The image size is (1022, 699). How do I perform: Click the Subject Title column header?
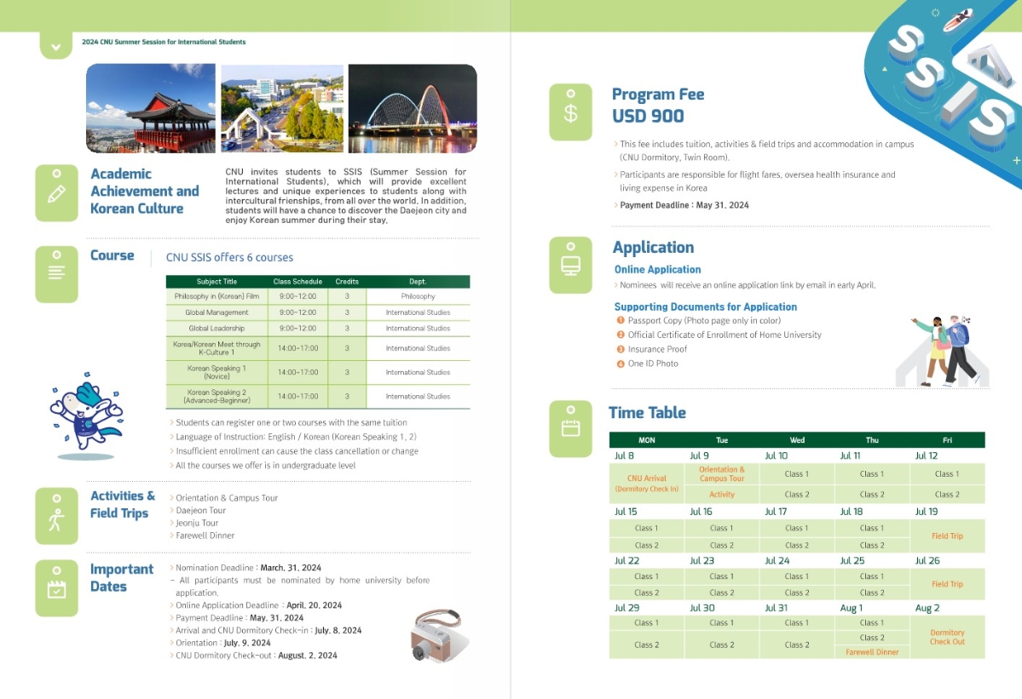coord(217,282)
